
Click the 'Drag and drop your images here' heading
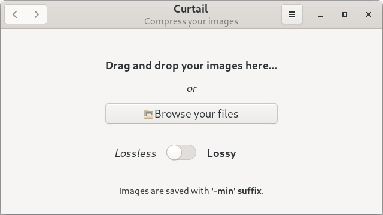pos(191,66)
